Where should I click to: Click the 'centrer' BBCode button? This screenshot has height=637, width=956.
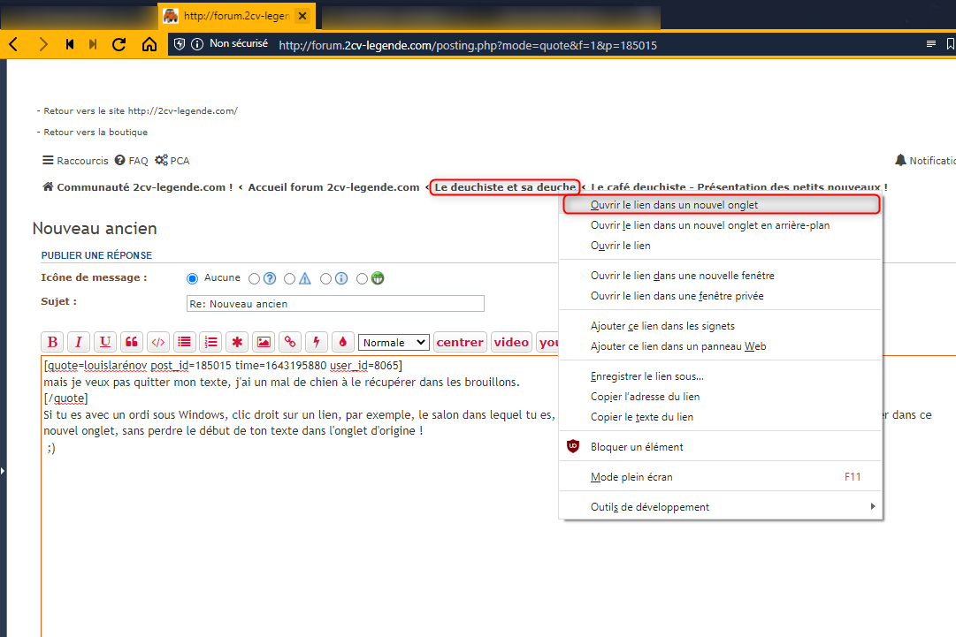pos(460,343)
